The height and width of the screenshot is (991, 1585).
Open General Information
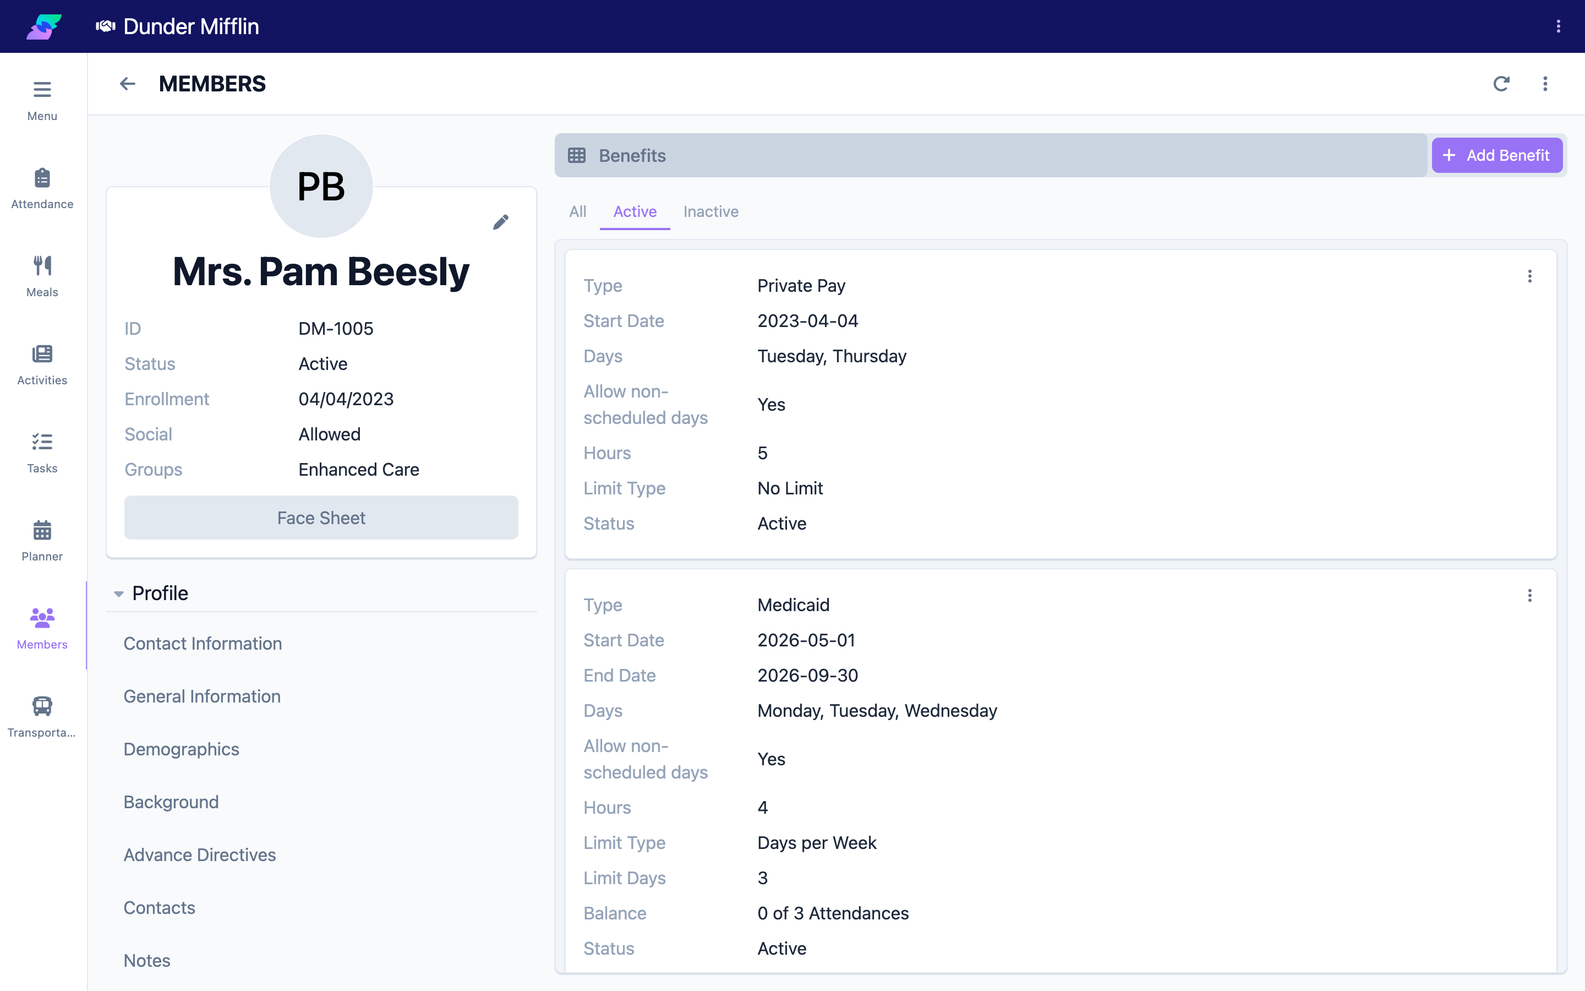[202, 696]
